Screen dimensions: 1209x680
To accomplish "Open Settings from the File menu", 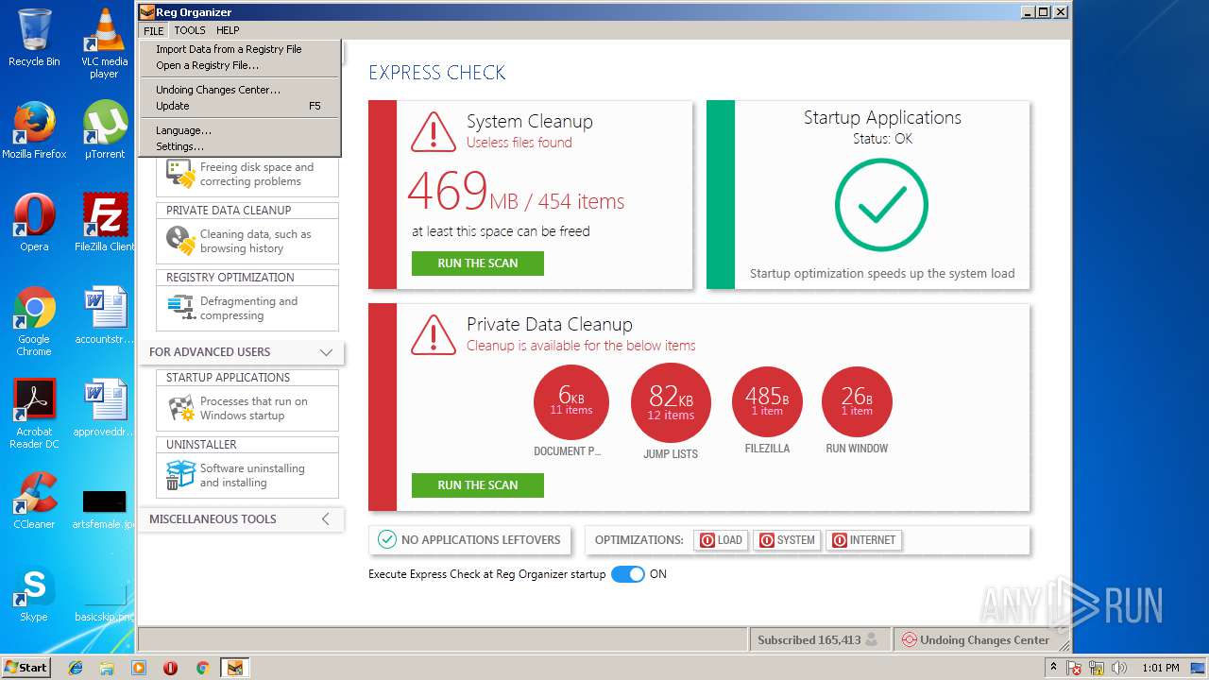I will [238, 146].
